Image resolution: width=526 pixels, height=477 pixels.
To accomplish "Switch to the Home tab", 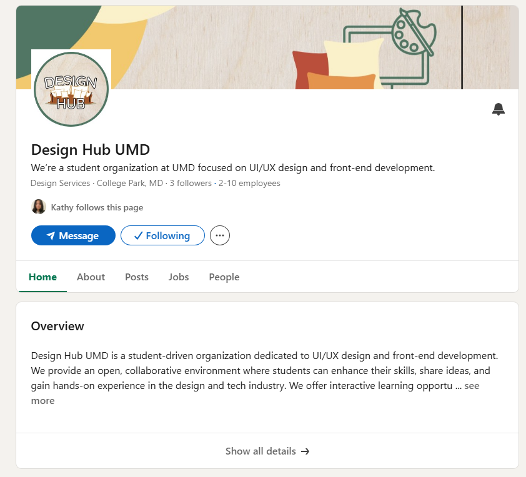I will [42, 277].
